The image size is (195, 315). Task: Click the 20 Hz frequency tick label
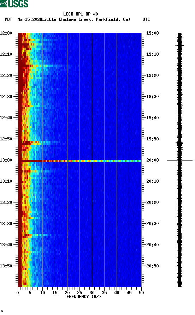click(67, 293)
